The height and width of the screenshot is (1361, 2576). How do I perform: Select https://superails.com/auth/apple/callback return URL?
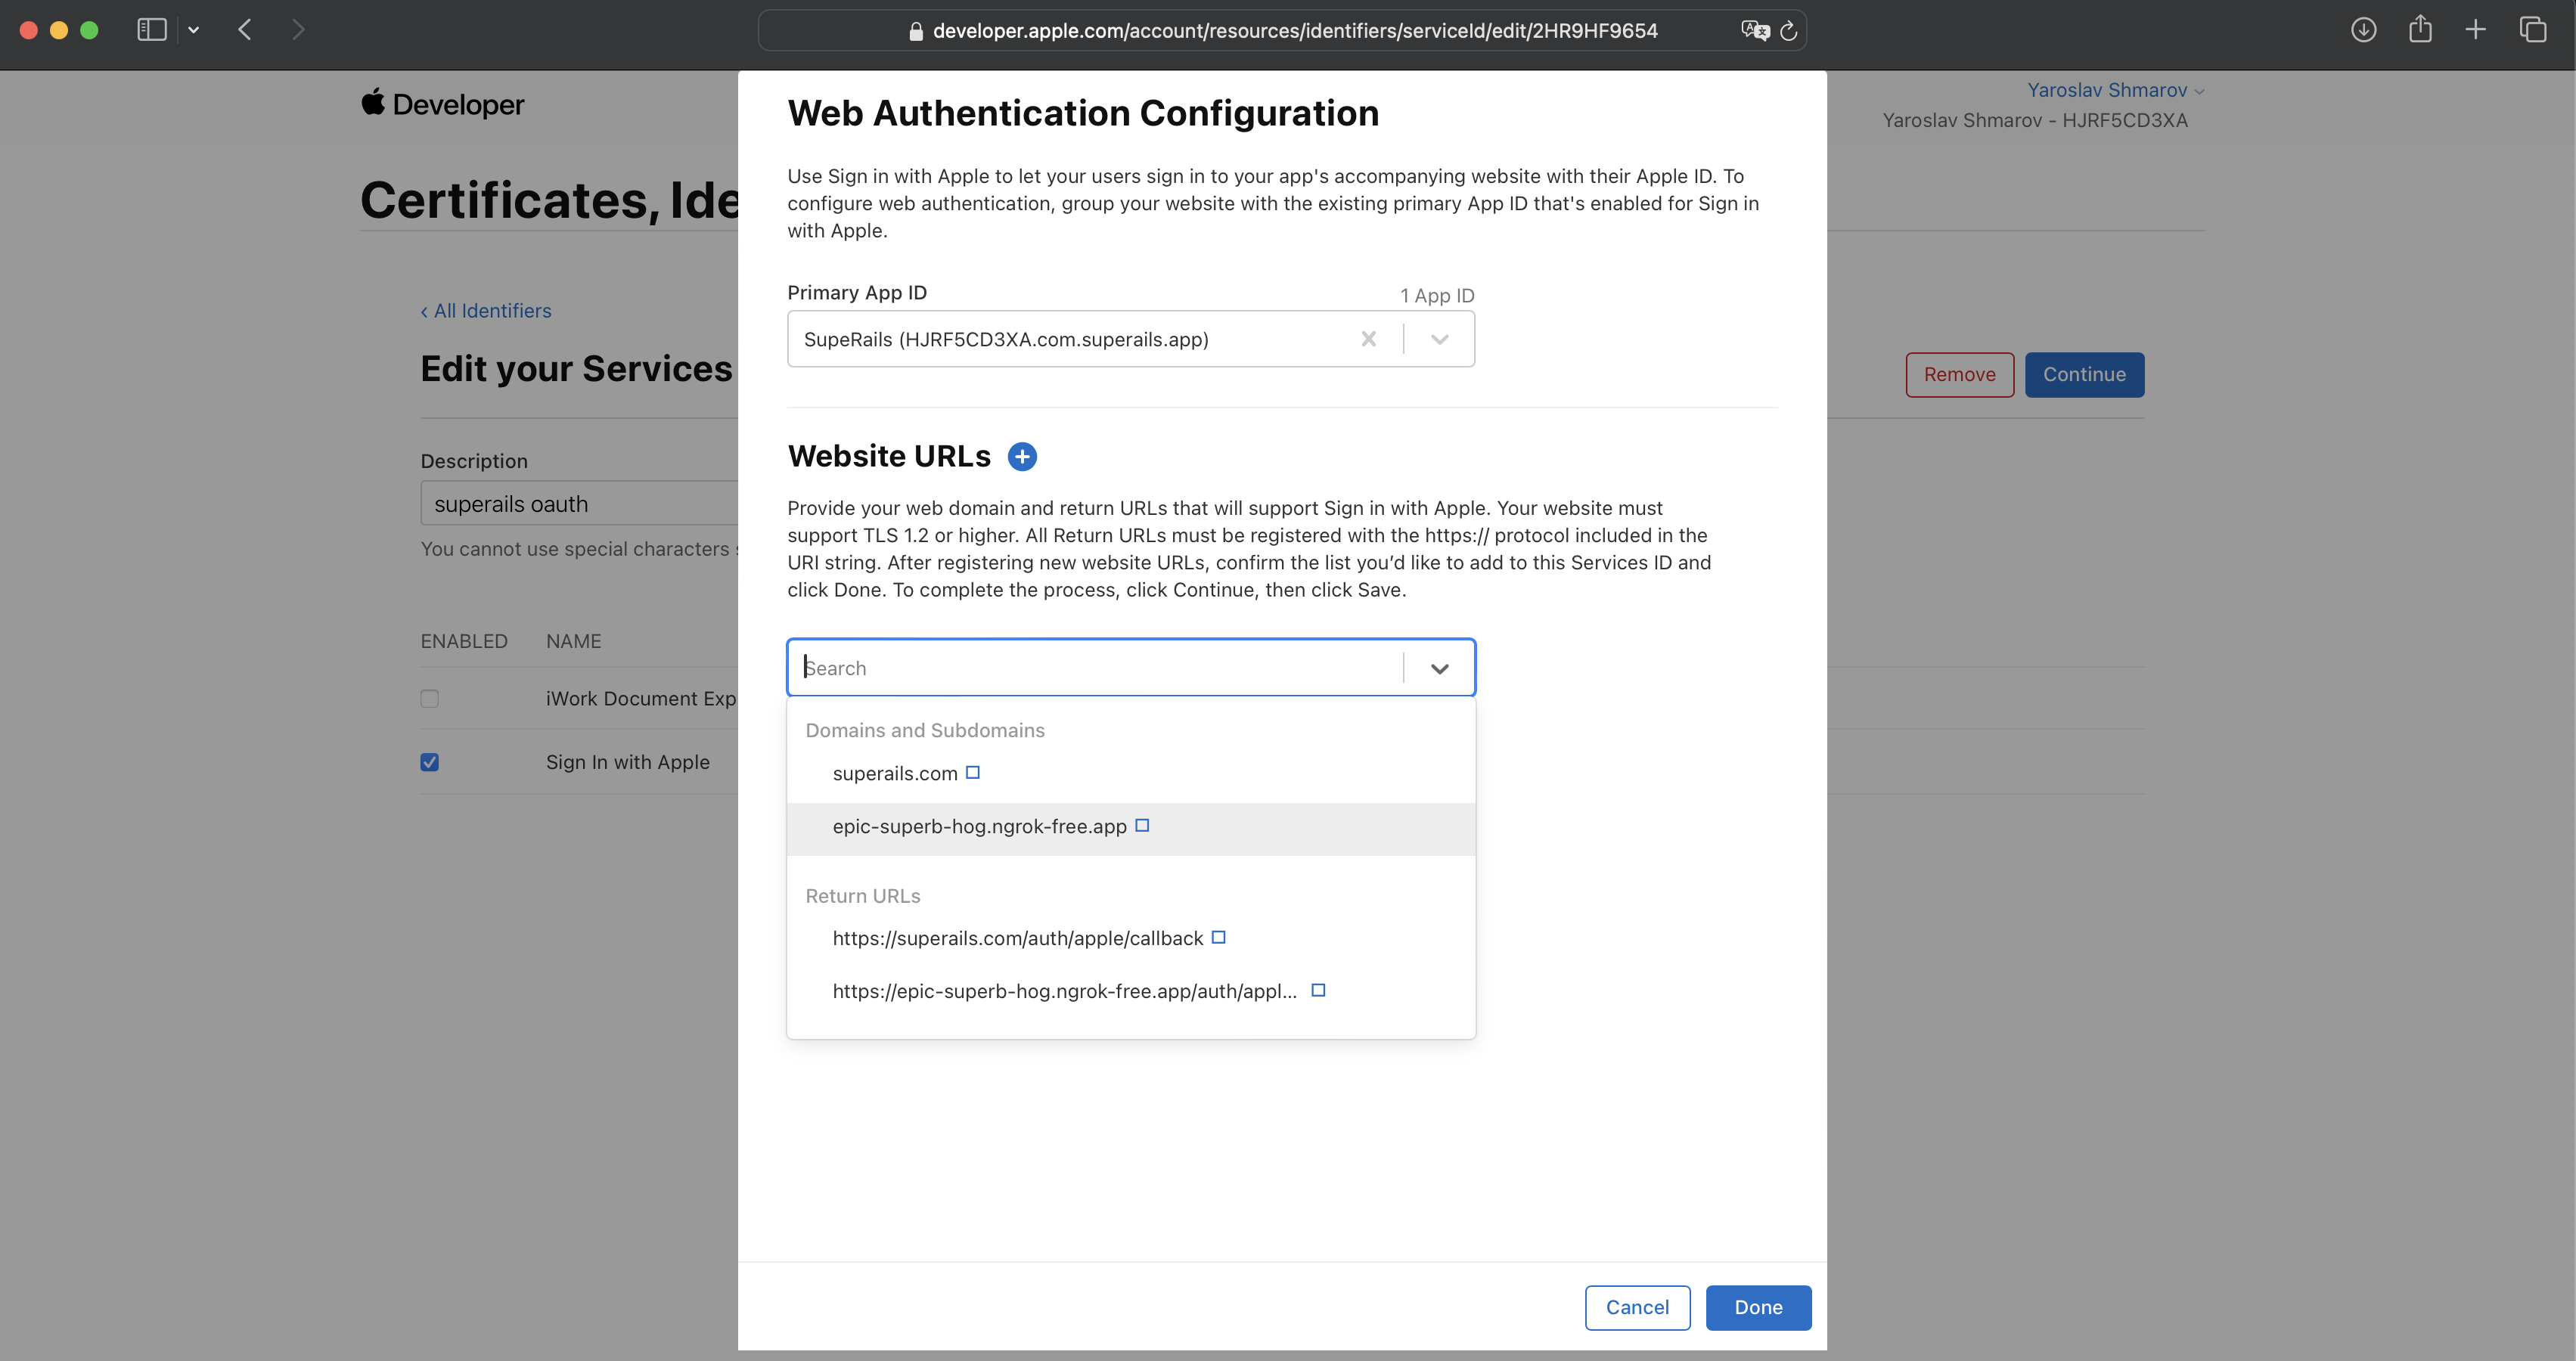pyautogui.click(x=1131, y=939)
